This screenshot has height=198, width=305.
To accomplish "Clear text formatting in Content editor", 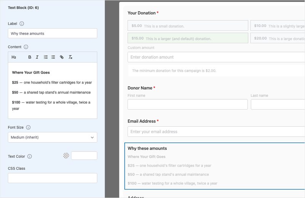I will (70, 57).
